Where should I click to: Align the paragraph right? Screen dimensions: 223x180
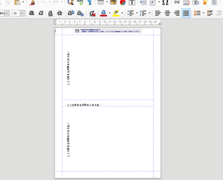[177, 13]
